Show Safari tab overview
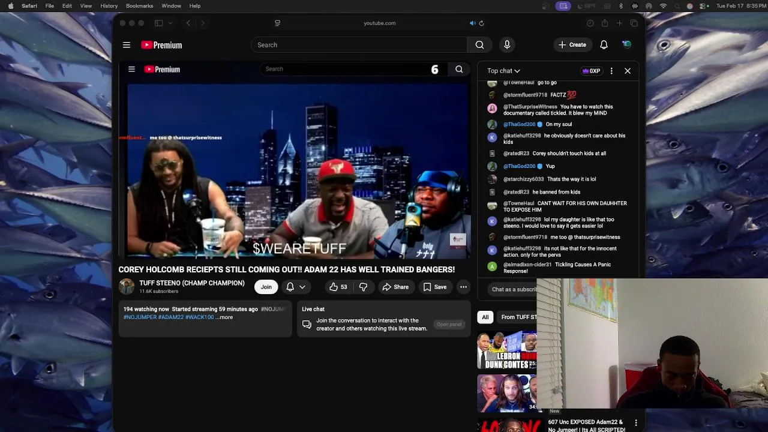The height and width of the screenshot is (432, 768). pyautogui.click(x=634, y=23)
